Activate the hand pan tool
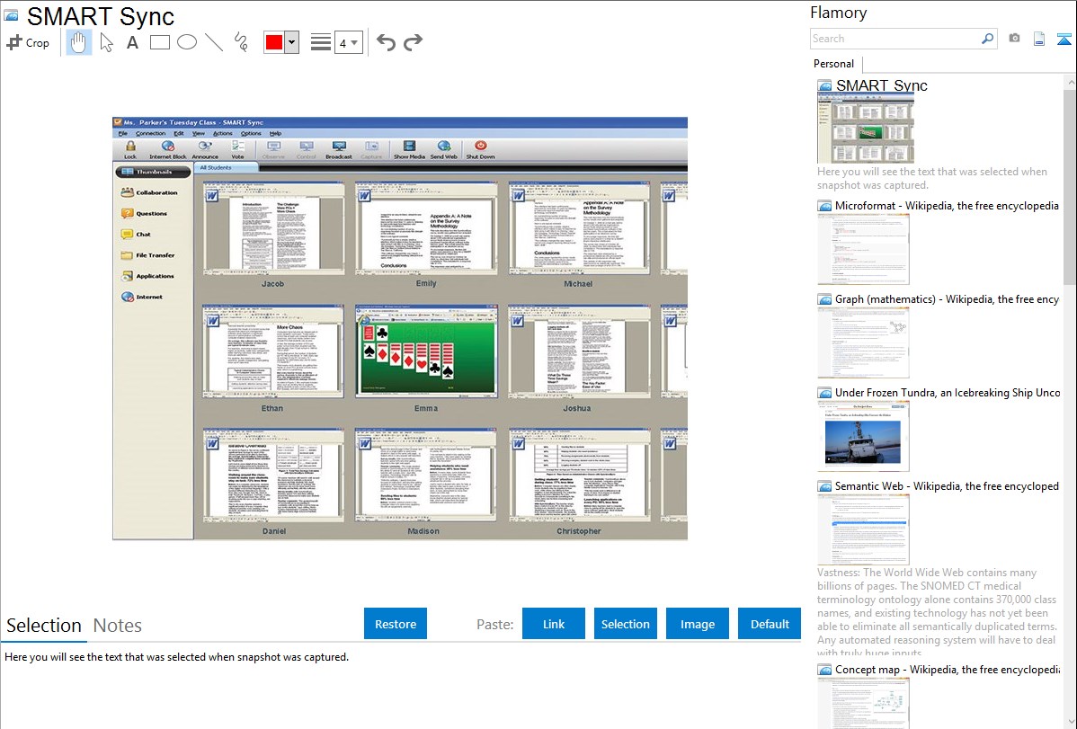The image size is (1077, 729). (79, 42)
